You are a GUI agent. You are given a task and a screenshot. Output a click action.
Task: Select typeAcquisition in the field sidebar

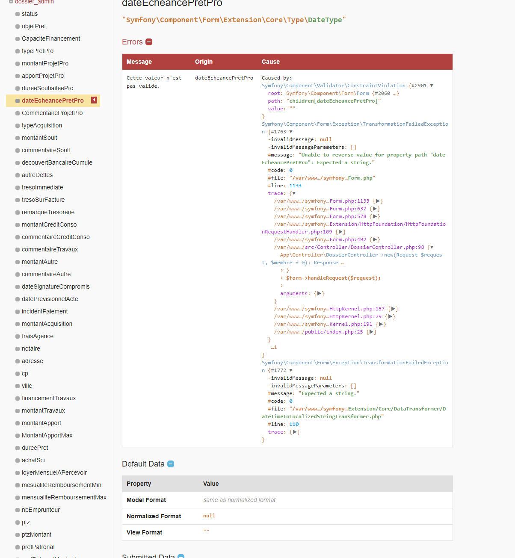click(x=42, y=125)
